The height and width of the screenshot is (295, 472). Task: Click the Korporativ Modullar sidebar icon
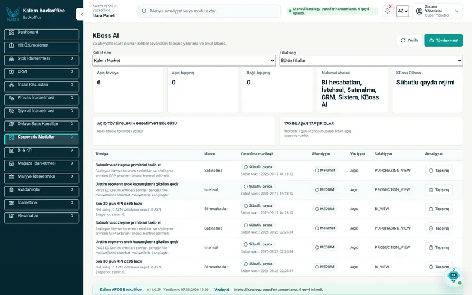[x=11, y=137]
